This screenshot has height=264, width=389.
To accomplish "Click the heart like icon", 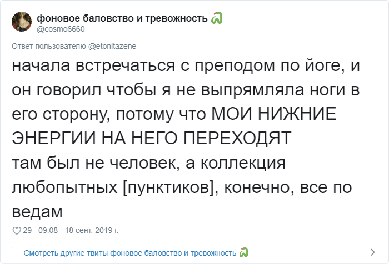I will 16,230.
